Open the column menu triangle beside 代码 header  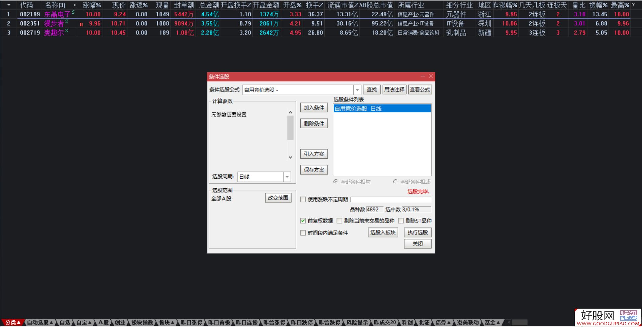point(9,5)
